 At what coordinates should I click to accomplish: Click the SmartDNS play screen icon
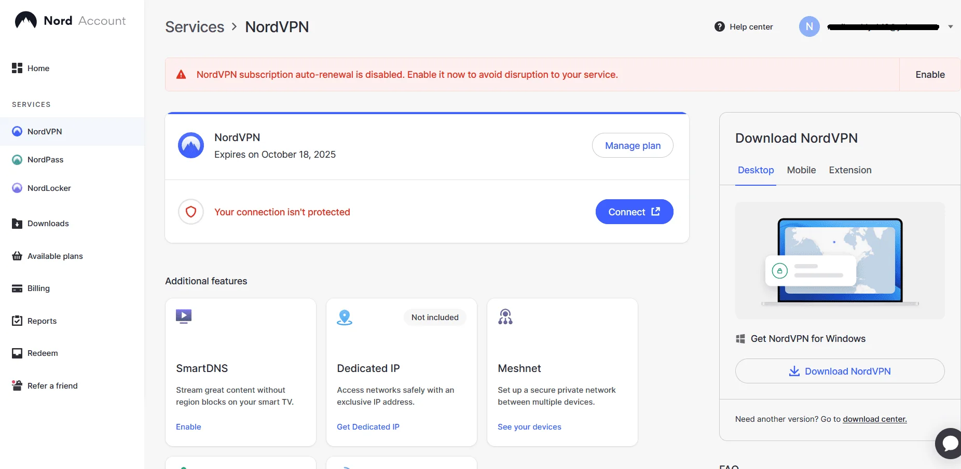(x=184, y=316)
